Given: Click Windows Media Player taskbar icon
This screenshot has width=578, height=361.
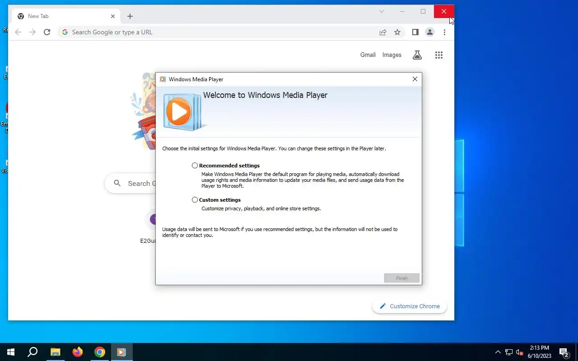Looking at the screenshot, I should [121, 352].
